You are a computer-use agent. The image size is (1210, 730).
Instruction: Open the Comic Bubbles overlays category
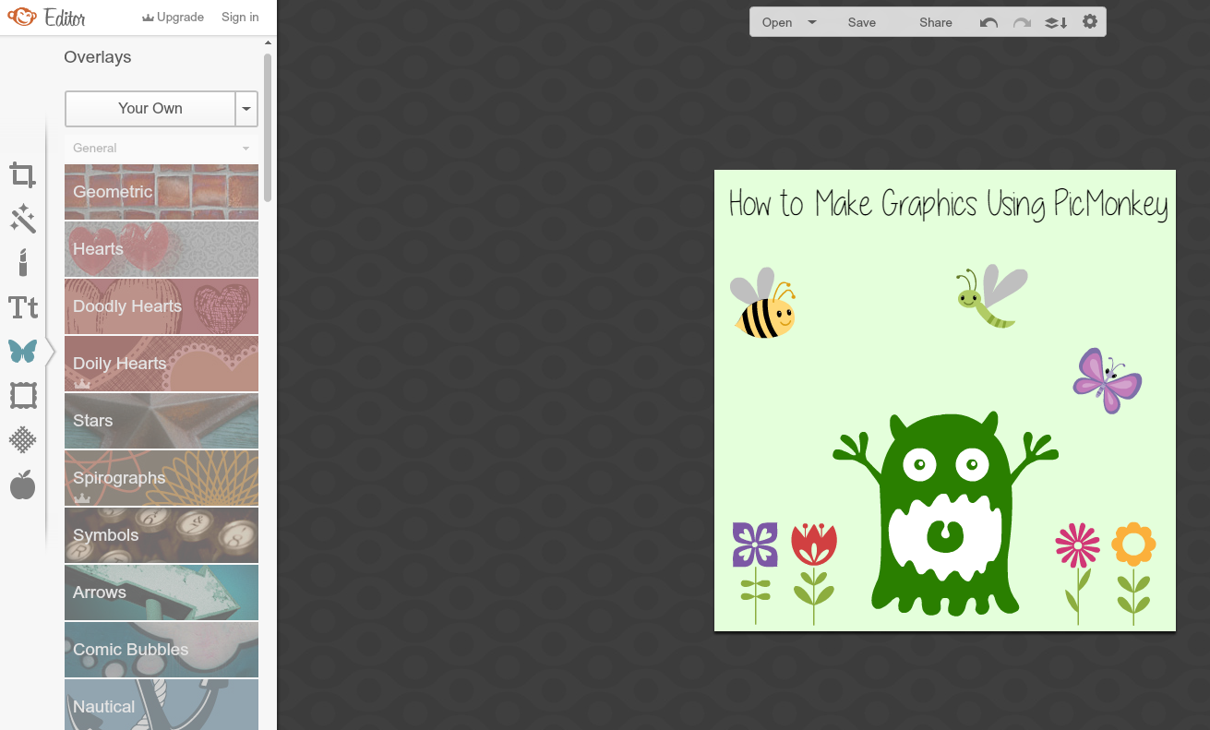click(x=162, y=650)
